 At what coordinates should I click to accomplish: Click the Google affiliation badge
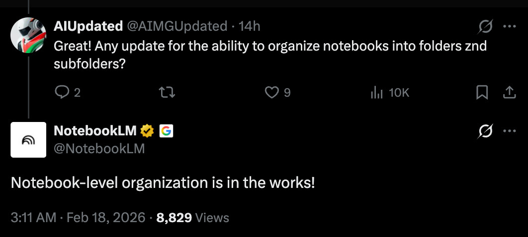(x=166, y=131)
